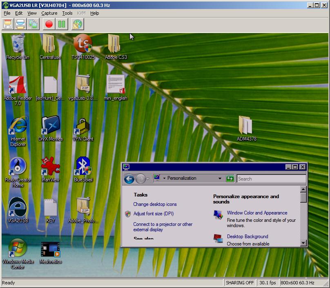Expand the breadcrumb arrow before Personalization

pos(164,179)
